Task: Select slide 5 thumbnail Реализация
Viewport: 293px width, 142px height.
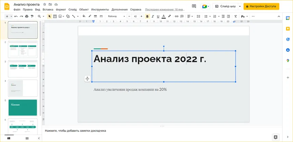Action: coord(23,108)
